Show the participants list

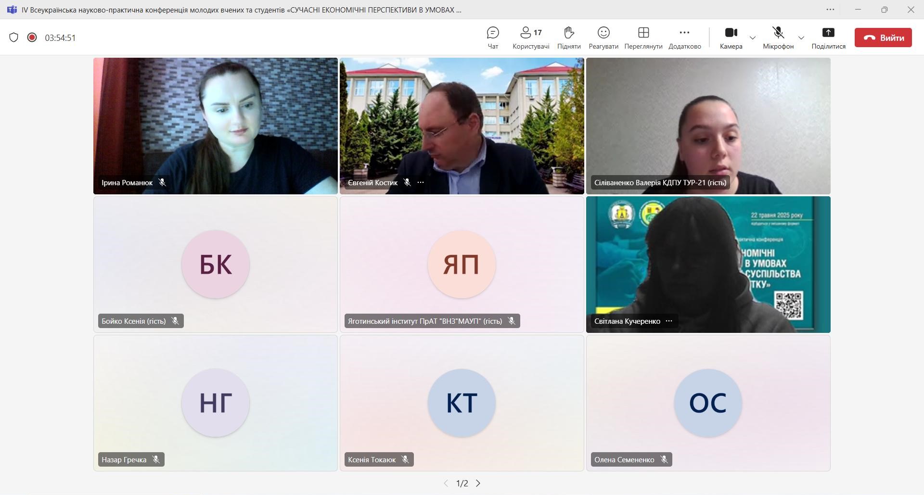[x=531, y=38]
